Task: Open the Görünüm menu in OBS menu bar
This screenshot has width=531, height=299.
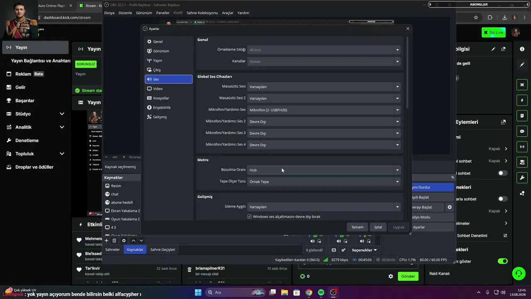Action: 144,13
